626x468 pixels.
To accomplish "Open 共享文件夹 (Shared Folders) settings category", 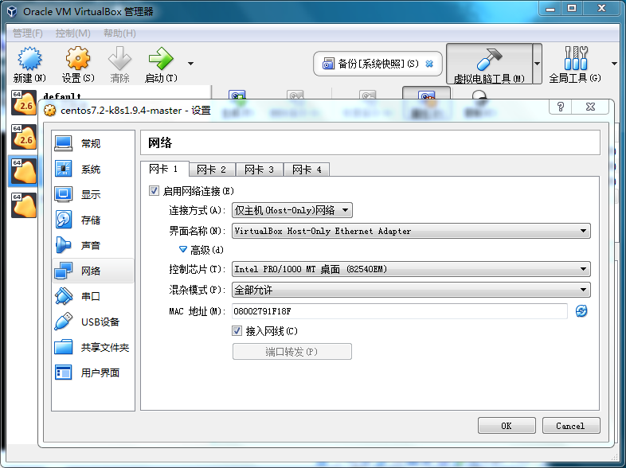I will tap(93, 348).
